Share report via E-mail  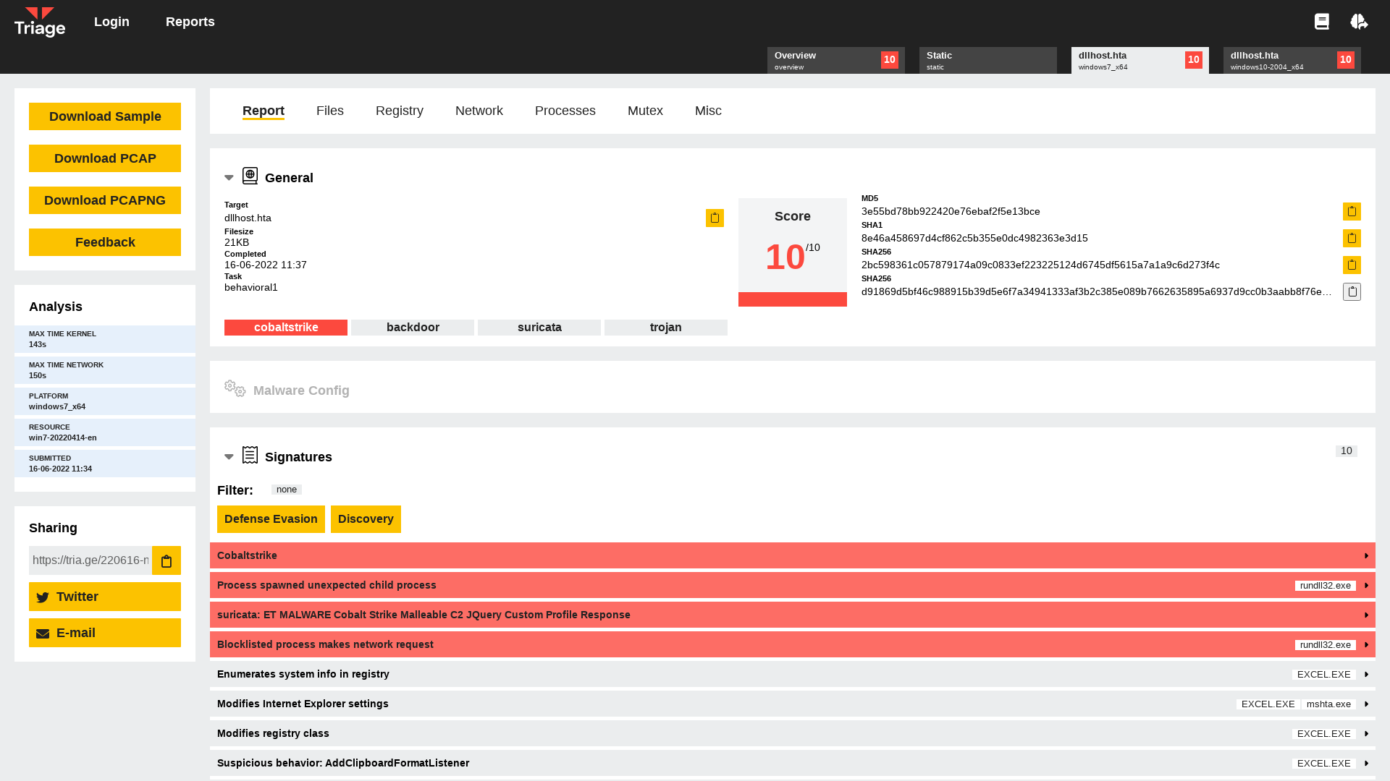tap(105, 633)
